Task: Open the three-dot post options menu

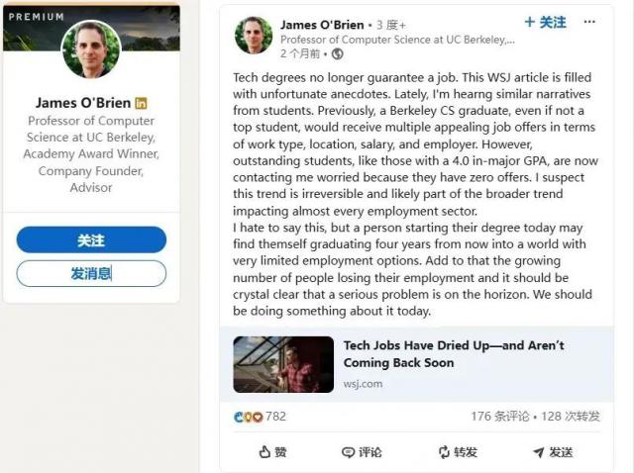Action: (x=590, y=22)
